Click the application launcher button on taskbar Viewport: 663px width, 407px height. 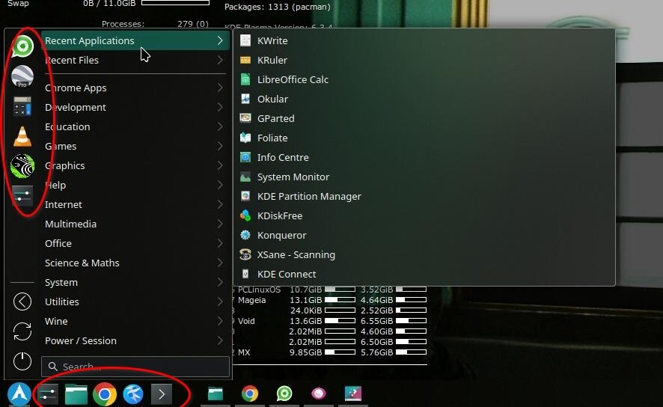coord(19,394)
